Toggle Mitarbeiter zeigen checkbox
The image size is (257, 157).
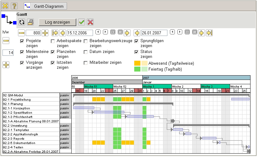pos(86,63)
